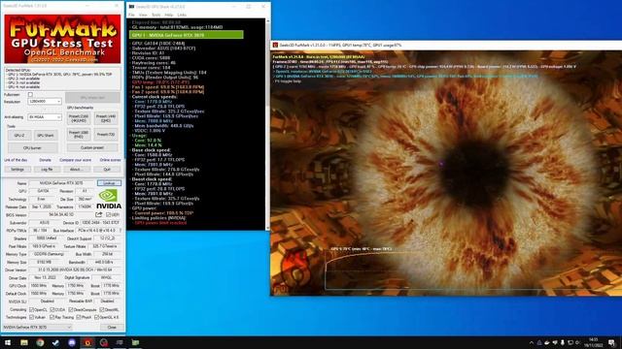Click the BIOS export share icon in GPU-Z

tap(99, 214)
